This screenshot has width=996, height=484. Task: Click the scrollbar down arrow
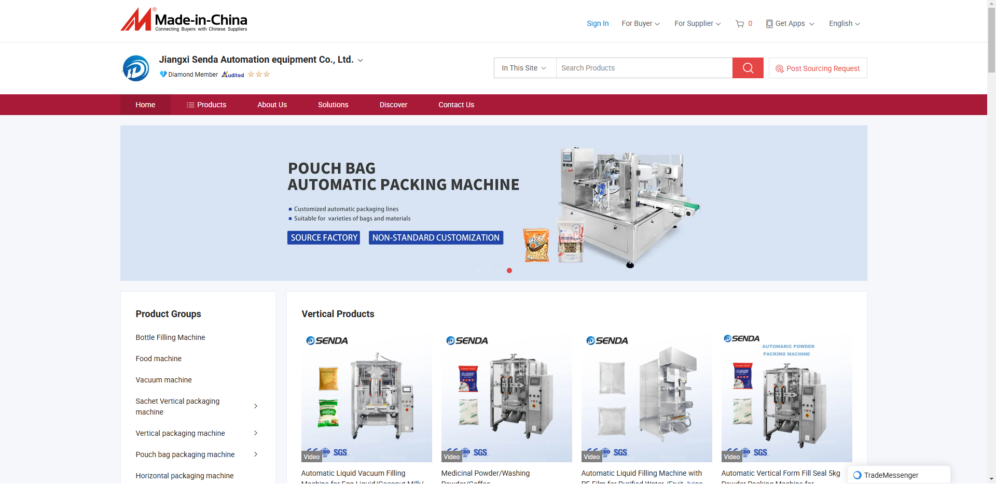click(x=991, y=479)
